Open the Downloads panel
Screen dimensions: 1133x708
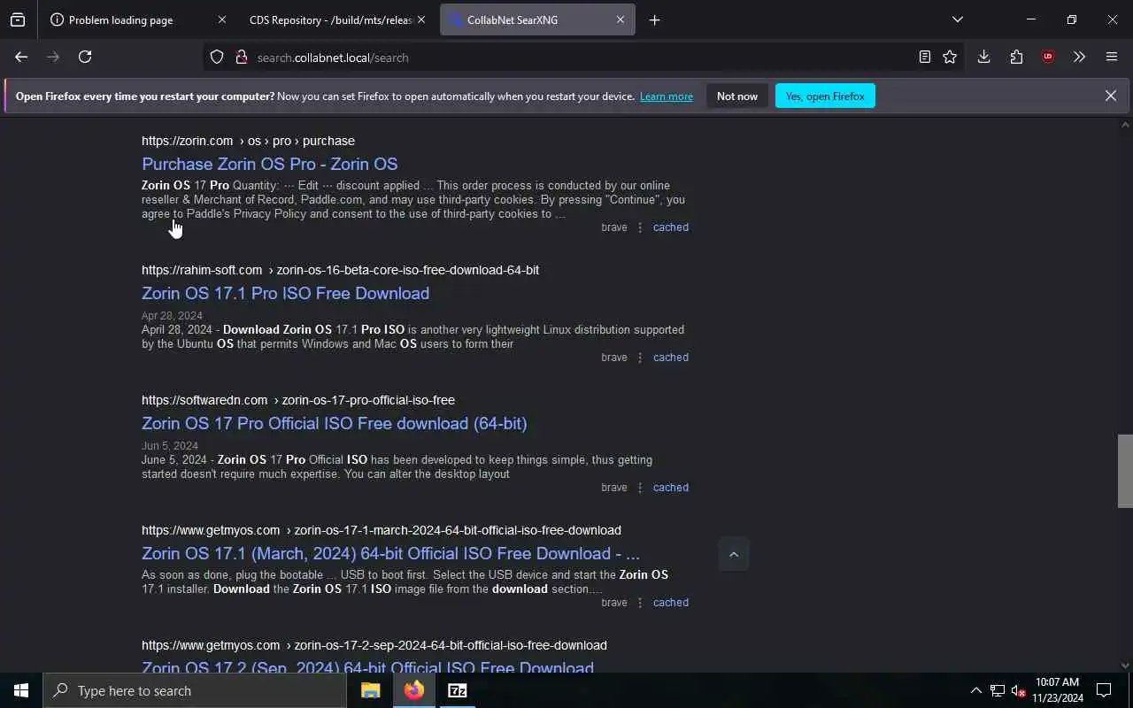point(983,57)
